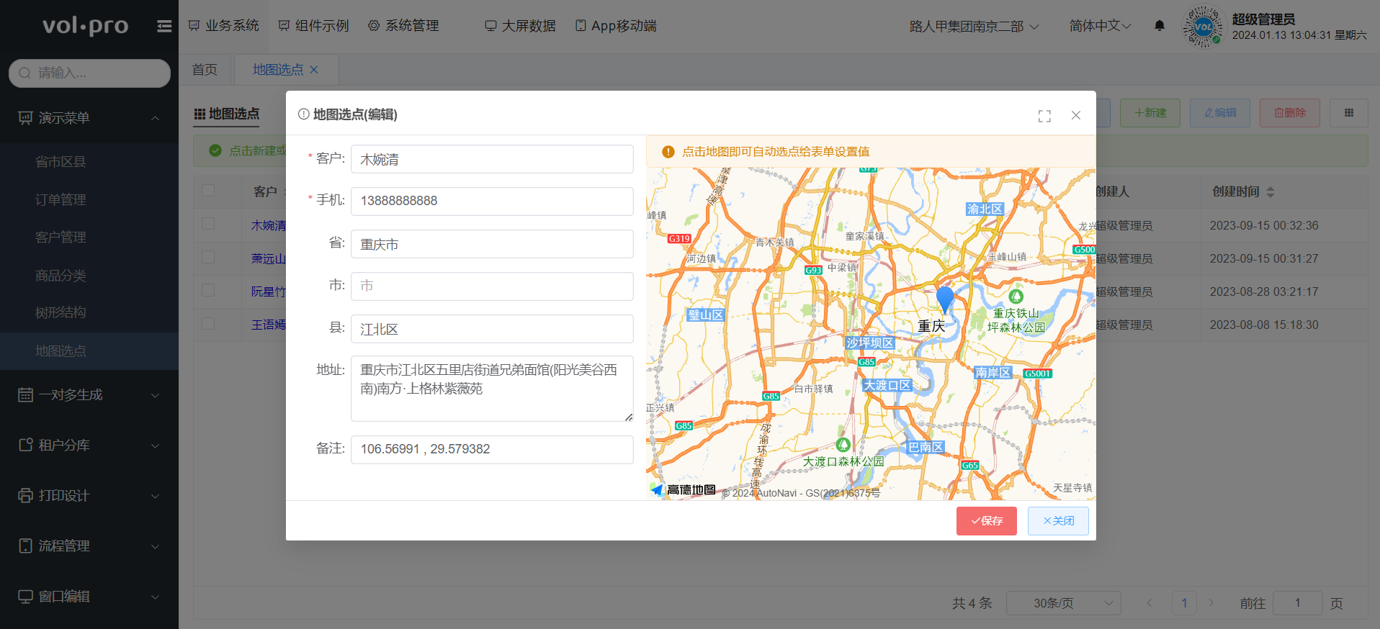Screen dimensions: 1380x629
Task: Open the 30条/页 page size dropdown
Action: pyautogui.click(x=1063, y=603)
